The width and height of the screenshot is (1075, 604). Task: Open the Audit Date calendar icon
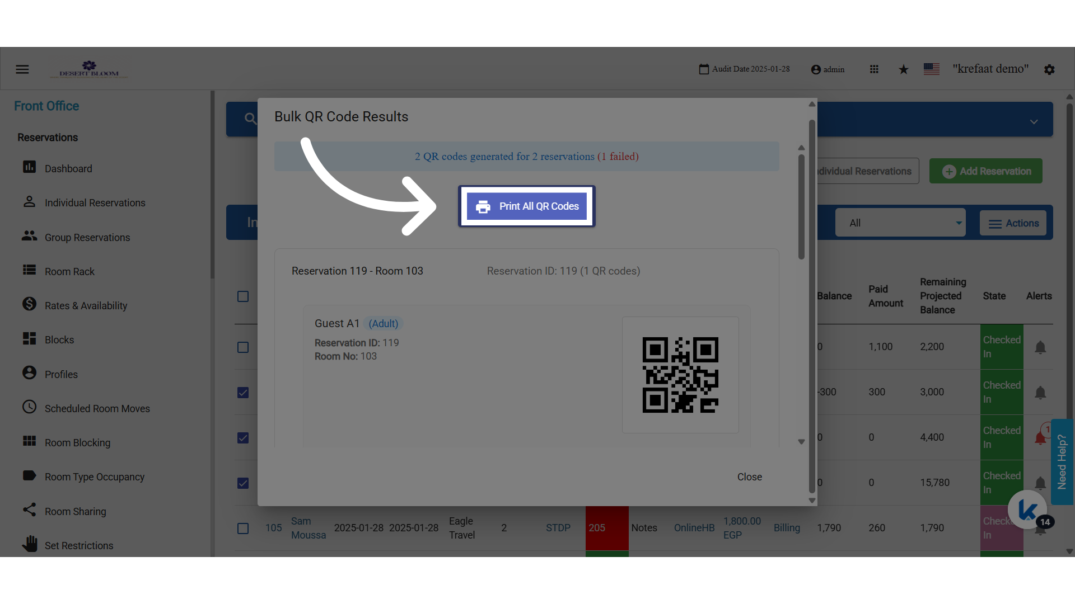[x=704, y=69]
